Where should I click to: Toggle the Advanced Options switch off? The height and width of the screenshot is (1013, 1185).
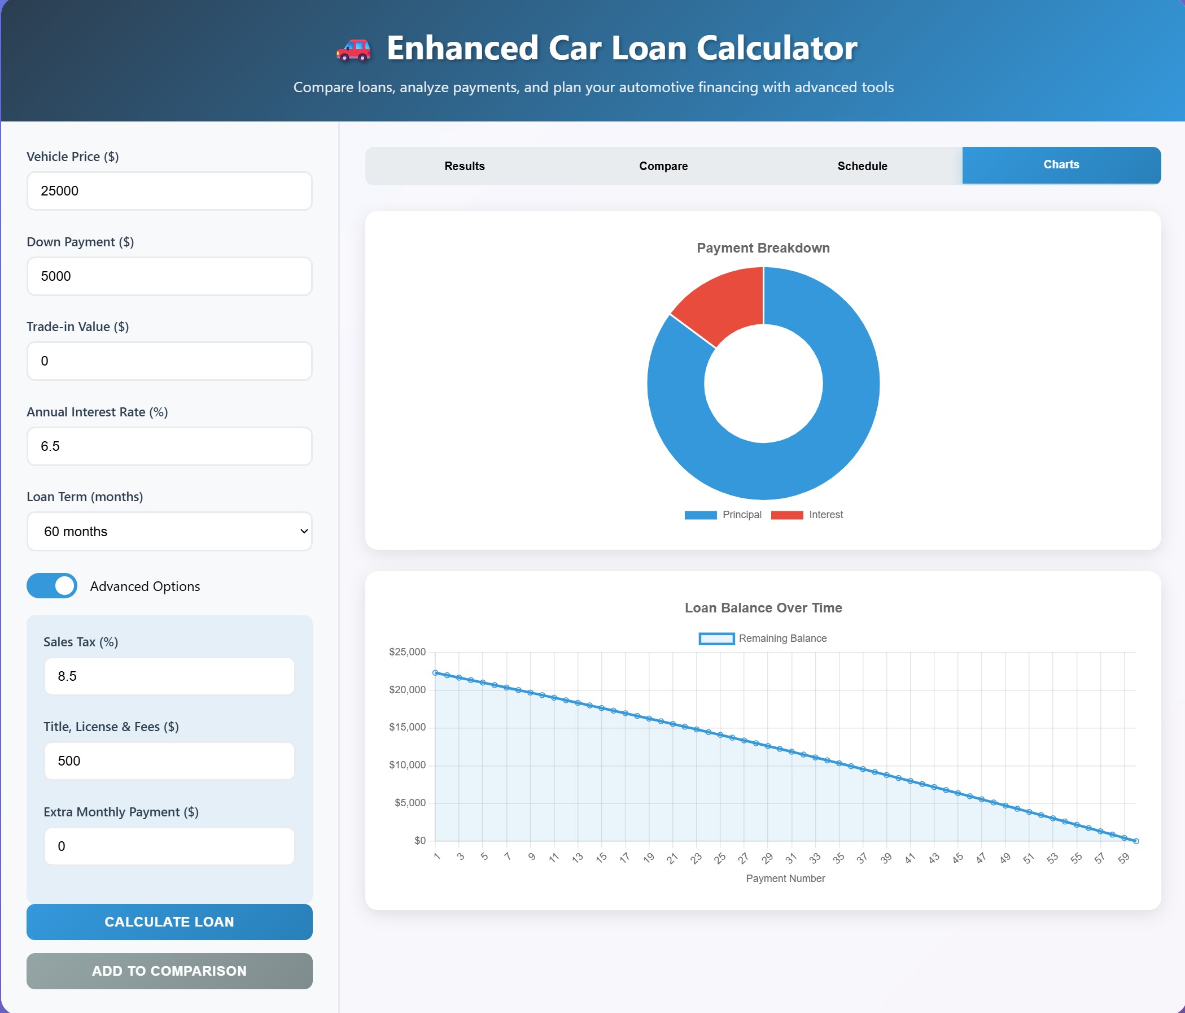pyautogui.click(x=52, y=586)
